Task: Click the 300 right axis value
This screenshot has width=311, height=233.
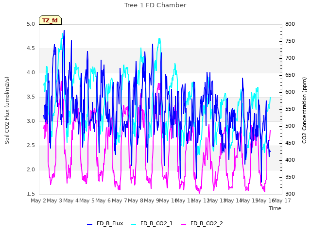Action: click(x=290, y=194)
